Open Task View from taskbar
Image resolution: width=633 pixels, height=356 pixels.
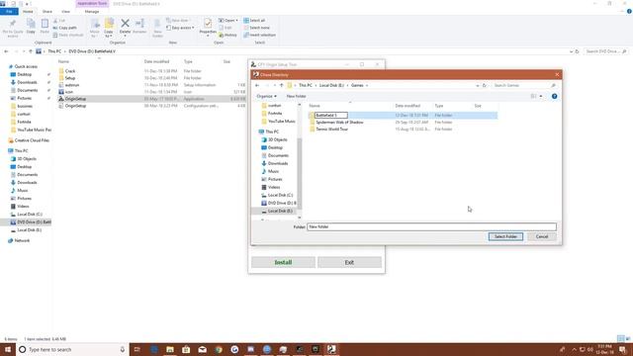pyautogui.click(x=137, y=349)
